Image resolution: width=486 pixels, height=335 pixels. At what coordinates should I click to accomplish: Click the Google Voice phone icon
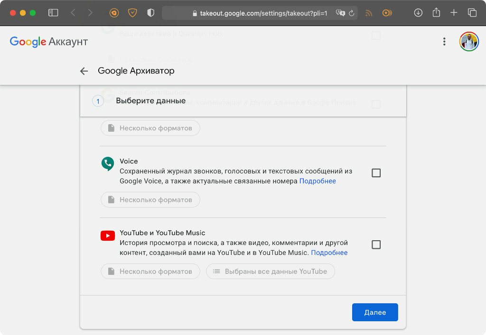(108, 164)
